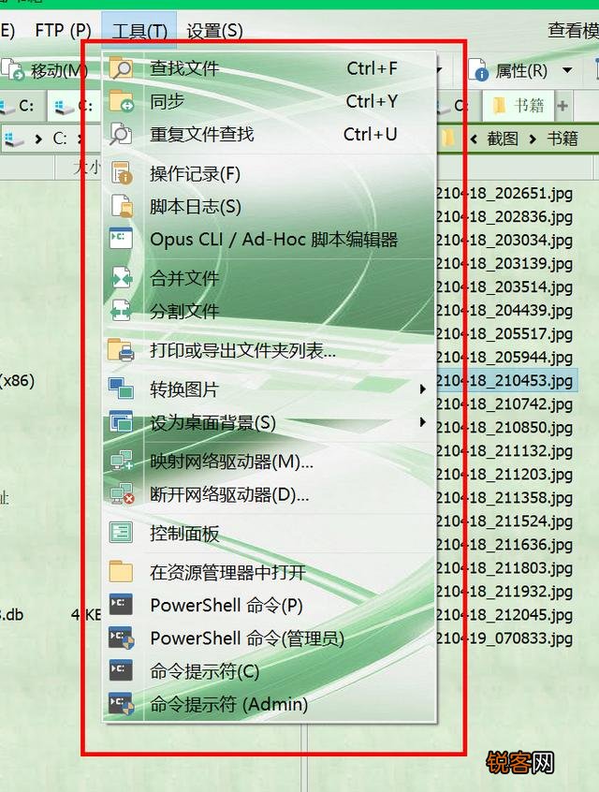Click the folder icon beside 在资源管理器中打开
This screenshot has width=599, height=792.
point(122,572)
